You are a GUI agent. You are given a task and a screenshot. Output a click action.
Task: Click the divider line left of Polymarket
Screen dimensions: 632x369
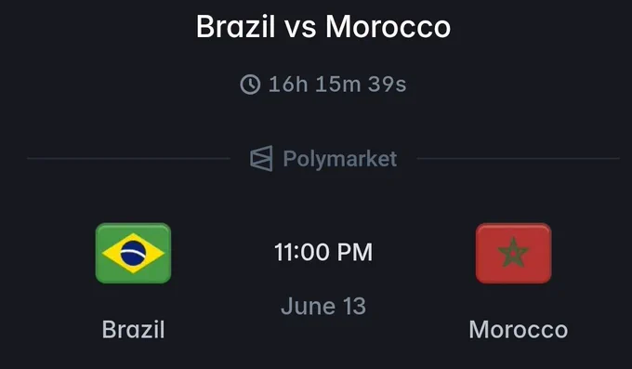click(x=129, y=159)
